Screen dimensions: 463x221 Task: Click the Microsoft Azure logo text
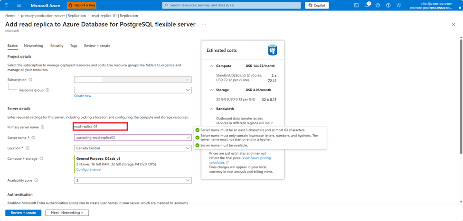pos(46,5)
